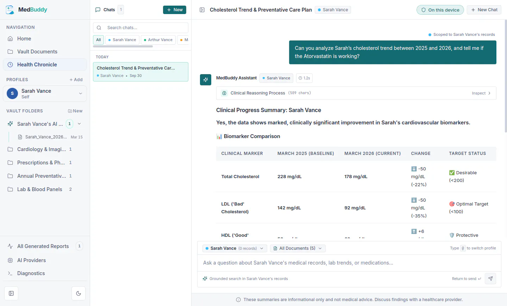This screenshot has height=306, width=507.
Task: Click the chat scrollbar
Action: pos(506,76)
